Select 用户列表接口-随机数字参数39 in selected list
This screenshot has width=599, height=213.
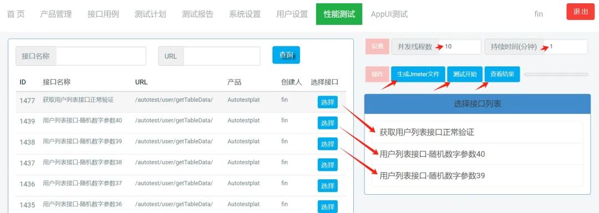tap(478, 176)
